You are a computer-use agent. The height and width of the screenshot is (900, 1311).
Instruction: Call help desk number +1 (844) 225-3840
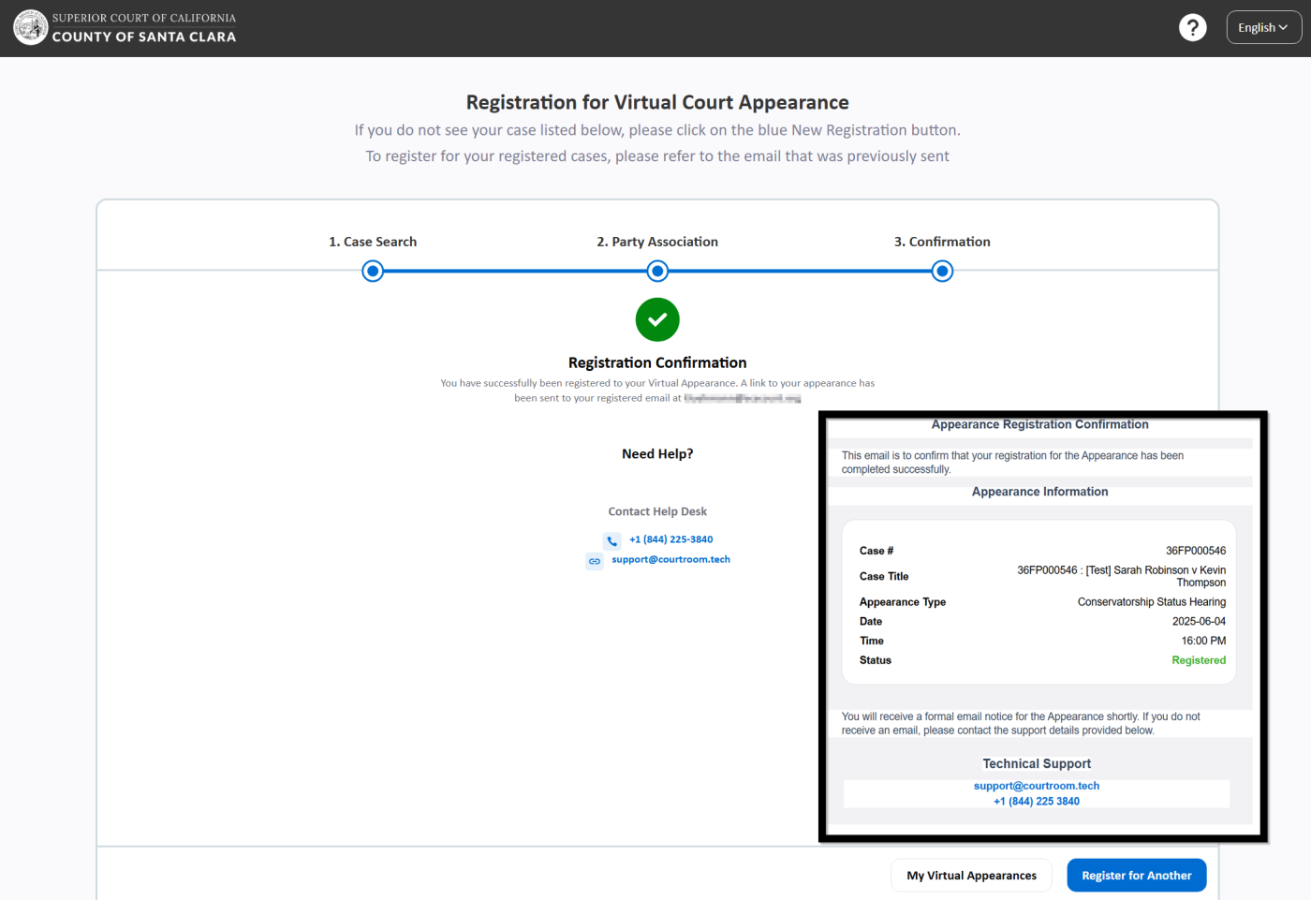tap(670, 539)
